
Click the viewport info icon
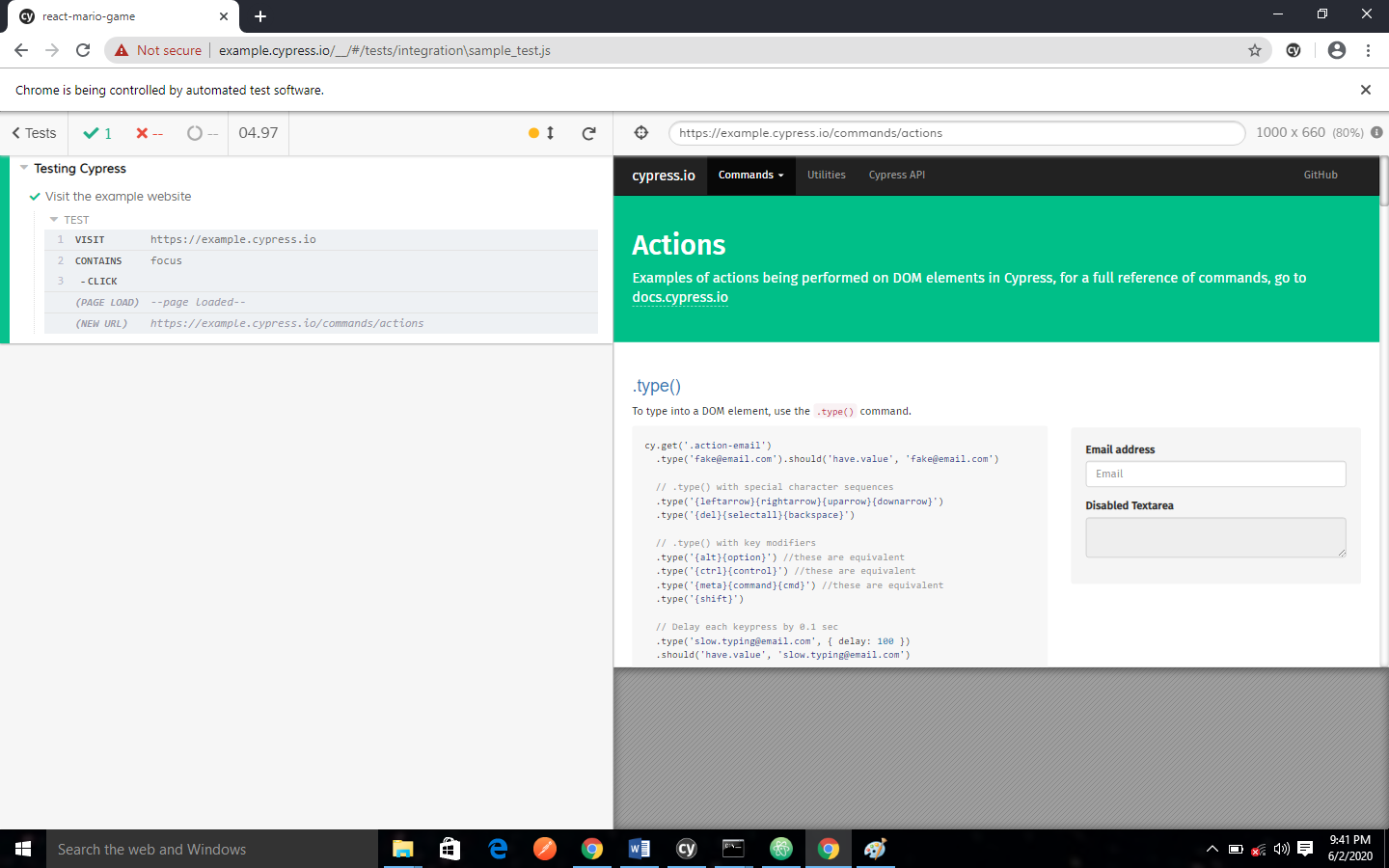(x=1376, y=132)
